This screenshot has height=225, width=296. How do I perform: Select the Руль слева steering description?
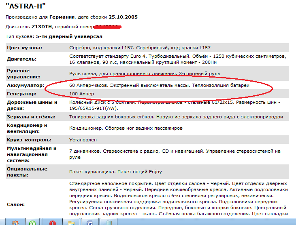pyautogui.click(x=145, y=74)
